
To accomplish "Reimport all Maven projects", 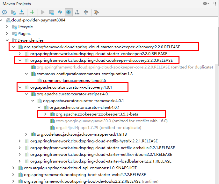I will click(x=4, y=12).
